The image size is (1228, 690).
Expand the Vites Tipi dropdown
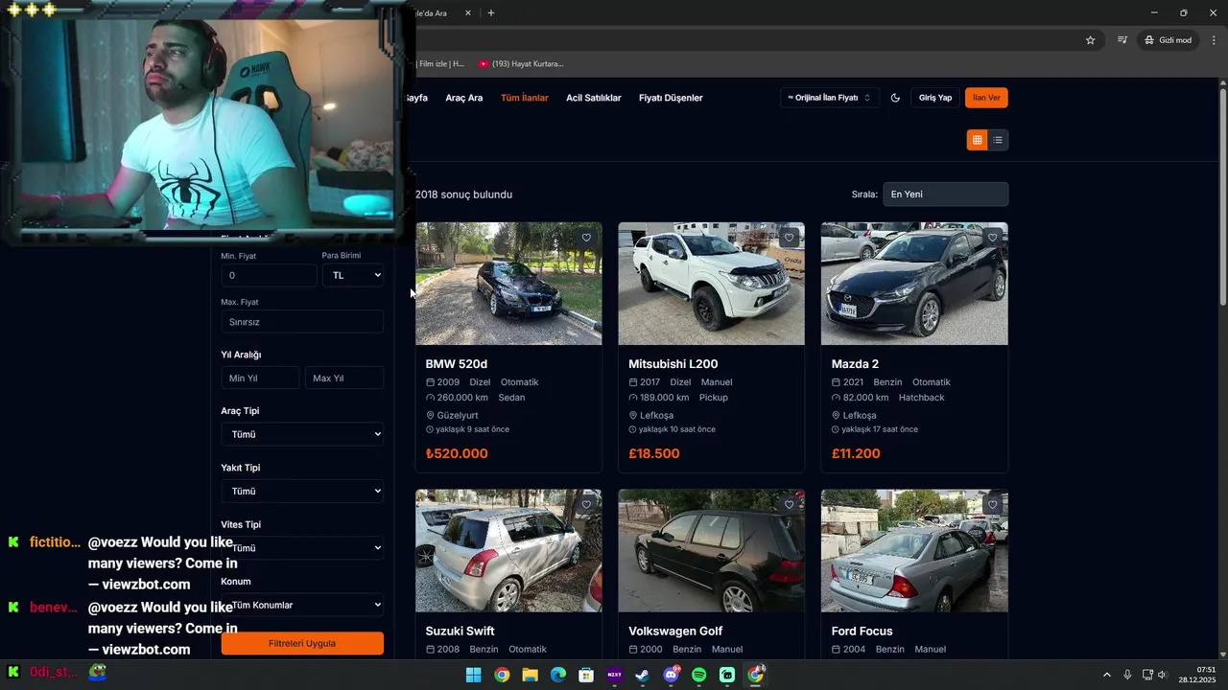pos(302,547)
